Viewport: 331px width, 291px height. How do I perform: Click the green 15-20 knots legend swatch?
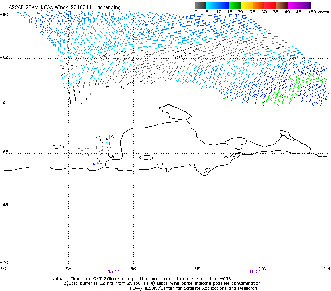(235, 5)
